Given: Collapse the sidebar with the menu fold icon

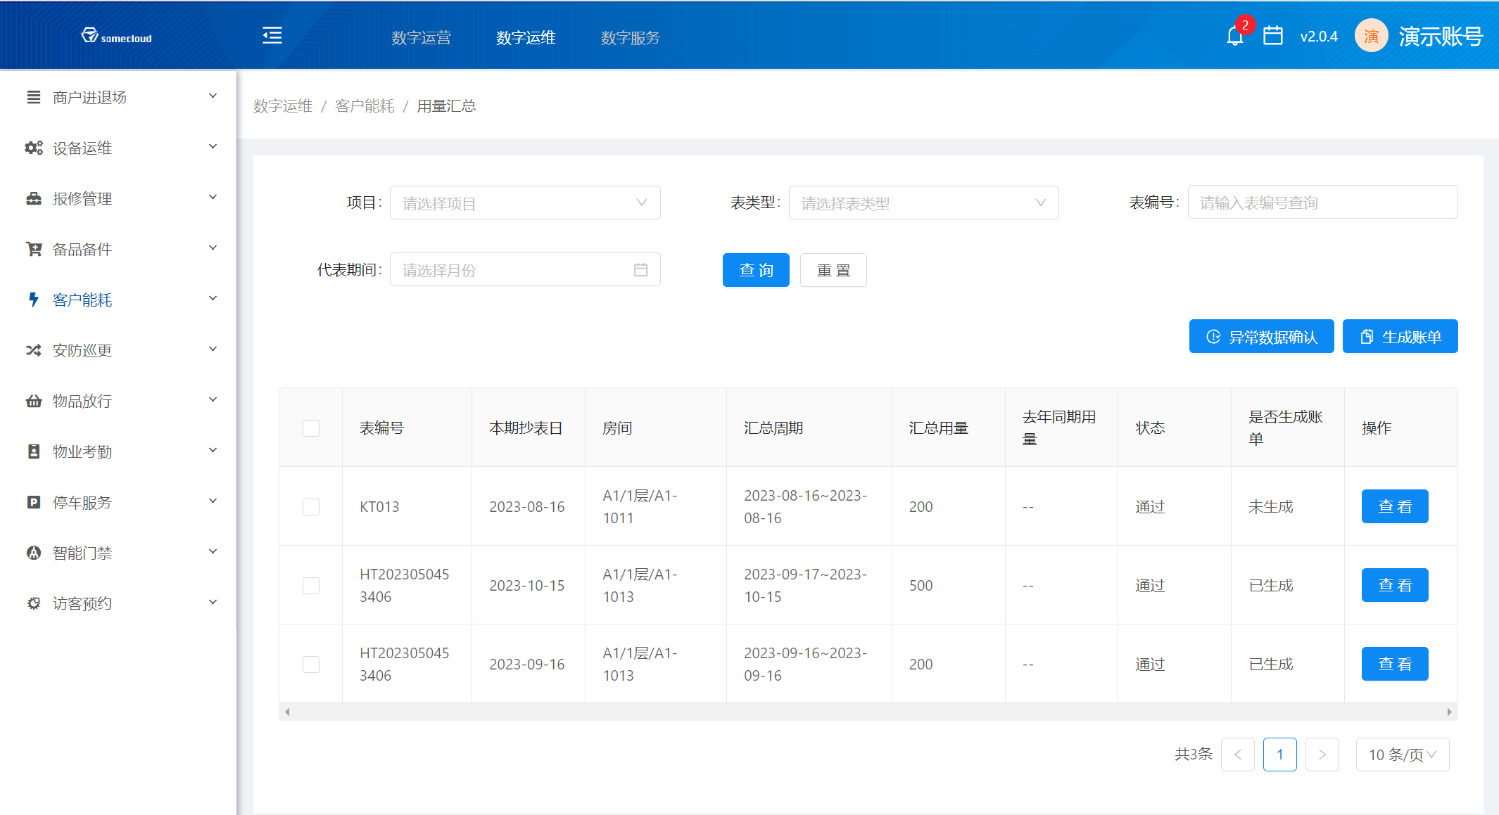Looking at the screenshot, I should [272, 35].
